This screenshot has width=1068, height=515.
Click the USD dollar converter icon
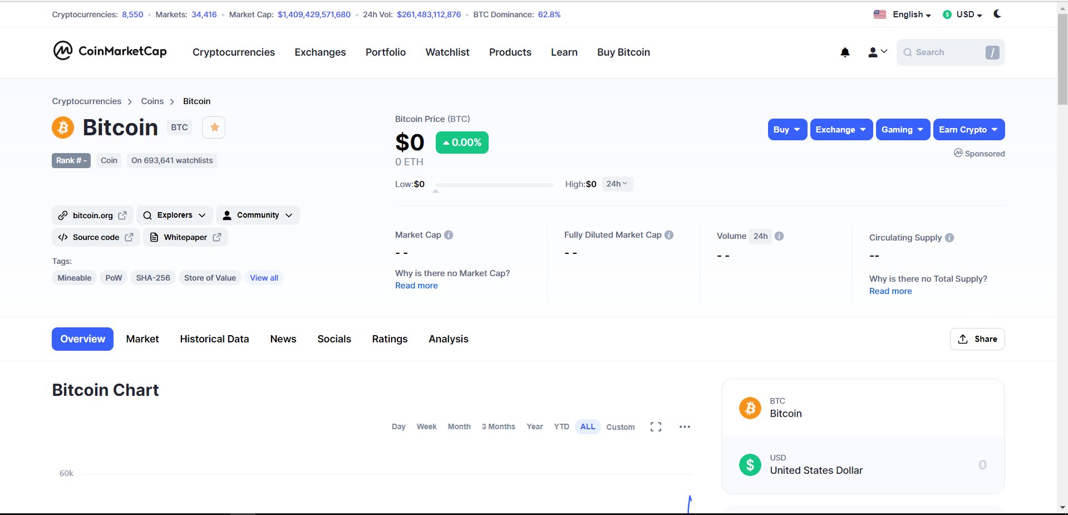pyautogui.click(x=750, y=464)
